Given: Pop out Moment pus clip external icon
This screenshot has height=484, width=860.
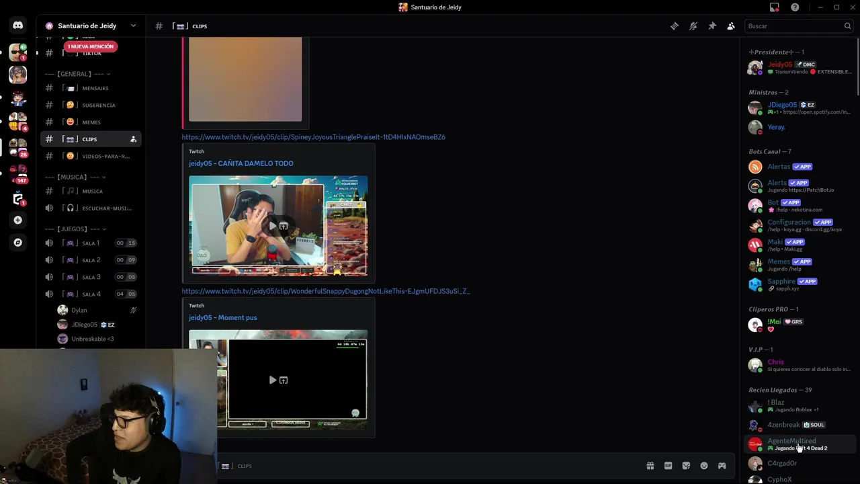Looking at the screenshot, I should [284, 380].
